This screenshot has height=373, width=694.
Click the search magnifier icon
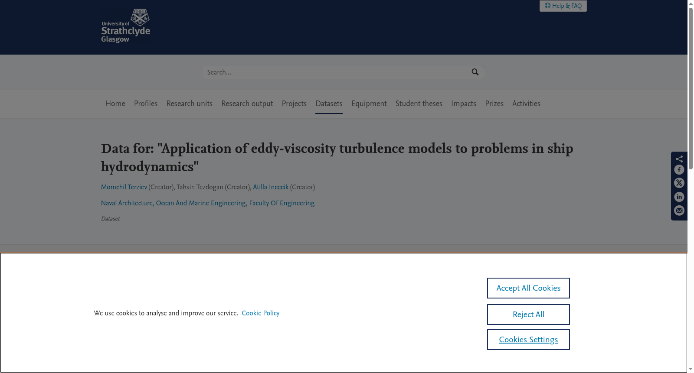[475, 72]
